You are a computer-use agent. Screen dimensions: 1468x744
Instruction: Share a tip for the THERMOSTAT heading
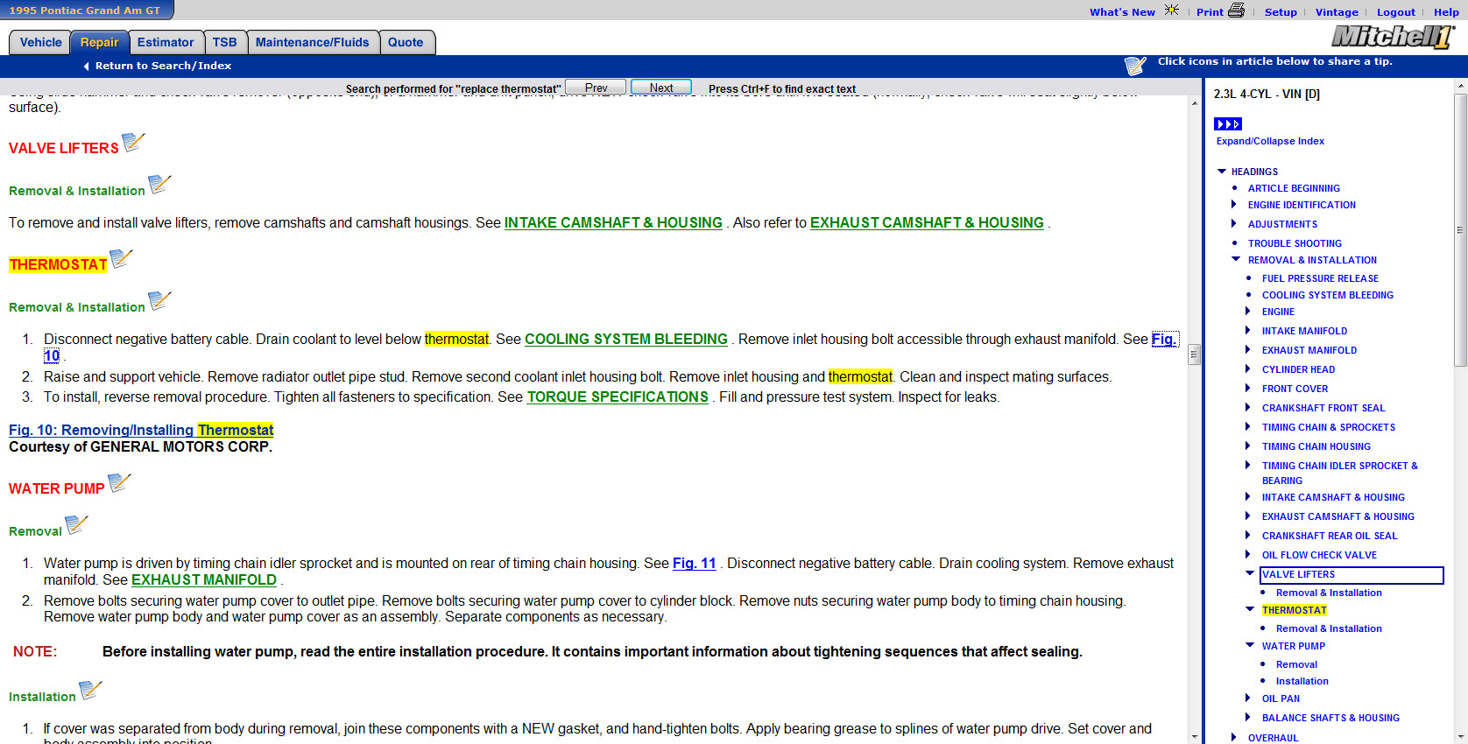coord(122,259)
